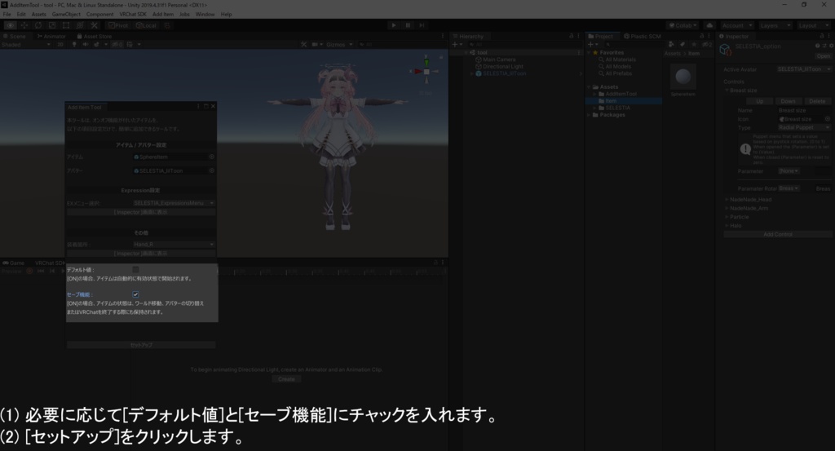835x451 pixels.
Task: Open the Layout dropdown
Action: 813,25
